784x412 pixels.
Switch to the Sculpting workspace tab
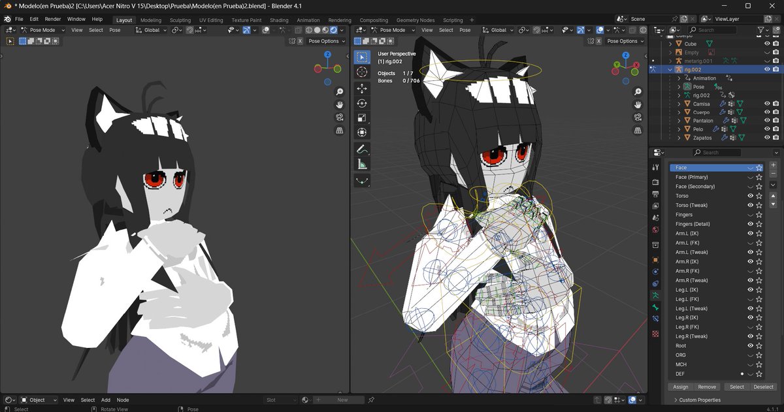coord(180,20)
